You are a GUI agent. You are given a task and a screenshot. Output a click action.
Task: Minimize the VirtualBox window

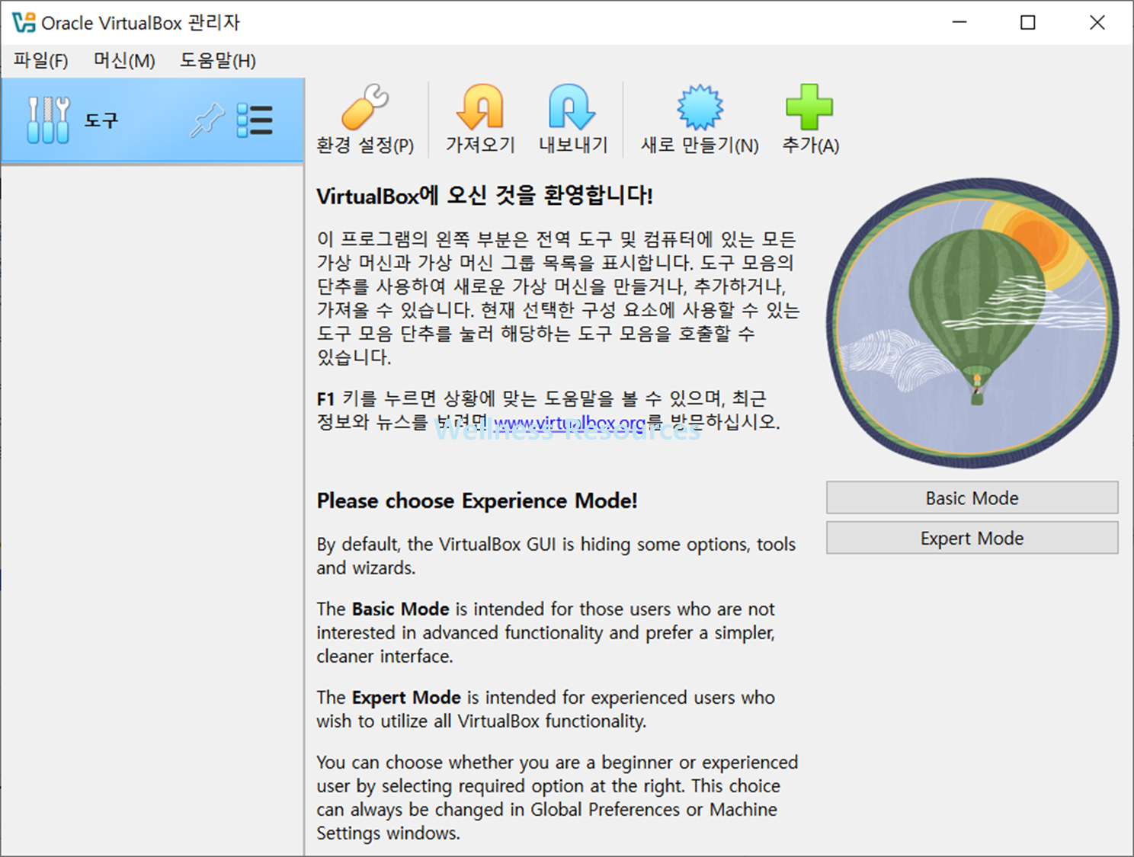pyautogui.click(x=959, y=23)
